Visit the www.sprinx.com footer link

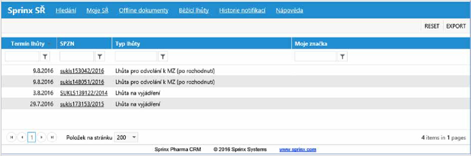pos(298,150)
